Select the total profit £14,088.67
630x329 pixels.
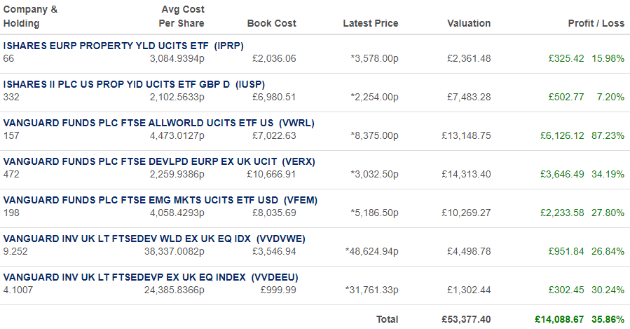(x=559, y=320)
